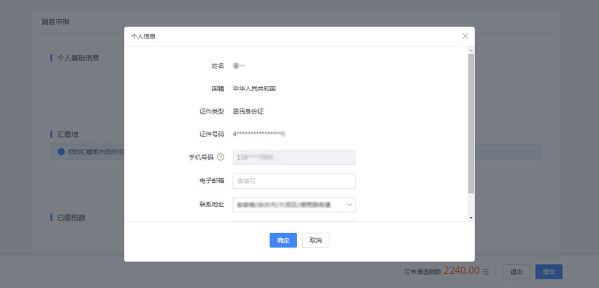The width and height of the screenshot is (599, 288).
Task: Click the blue info icon under 汇缴地
Action: [x=61, y=152]
